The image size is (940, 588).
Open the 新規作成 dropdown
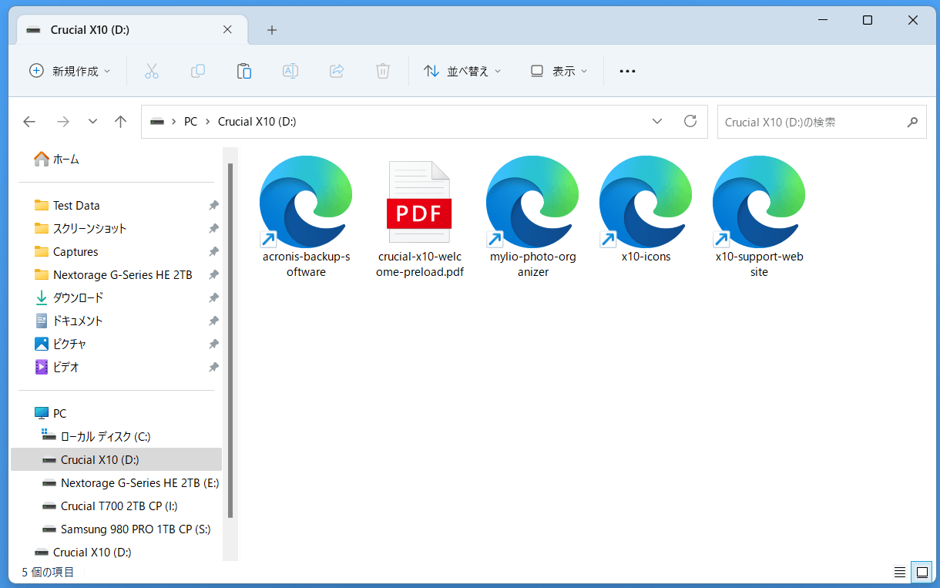69,71
